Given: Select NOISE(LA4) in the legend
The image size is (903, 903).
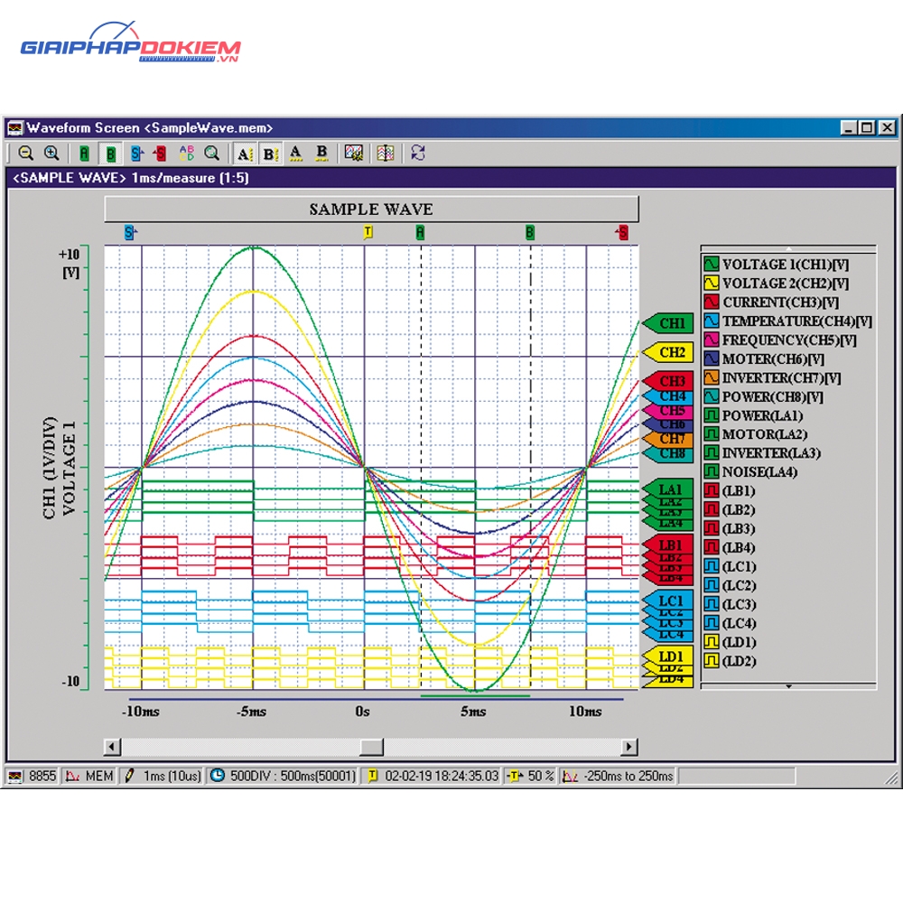Looking at the screenshot, I should click(x=751, y=472).
